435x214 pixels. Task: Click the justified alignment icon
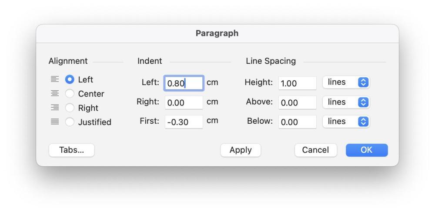coord(54,122)
